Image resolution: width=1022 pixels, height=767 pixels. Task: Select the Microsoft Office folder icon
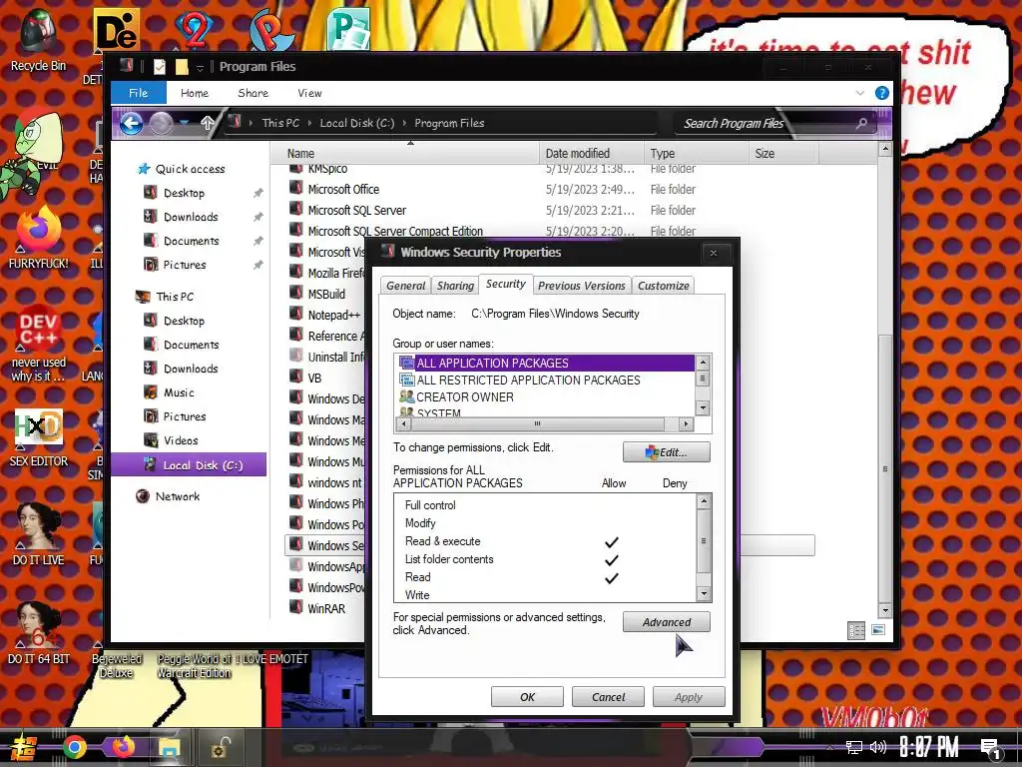click(295, 189)
